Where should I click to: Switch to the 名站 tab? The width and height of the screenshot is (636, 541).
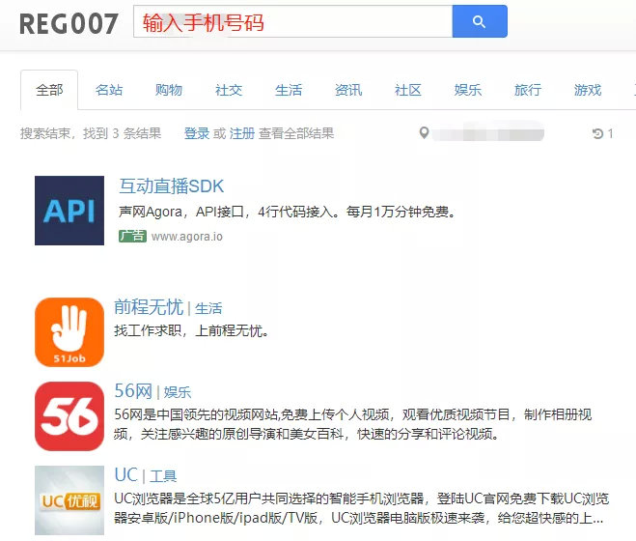(109, 90)
